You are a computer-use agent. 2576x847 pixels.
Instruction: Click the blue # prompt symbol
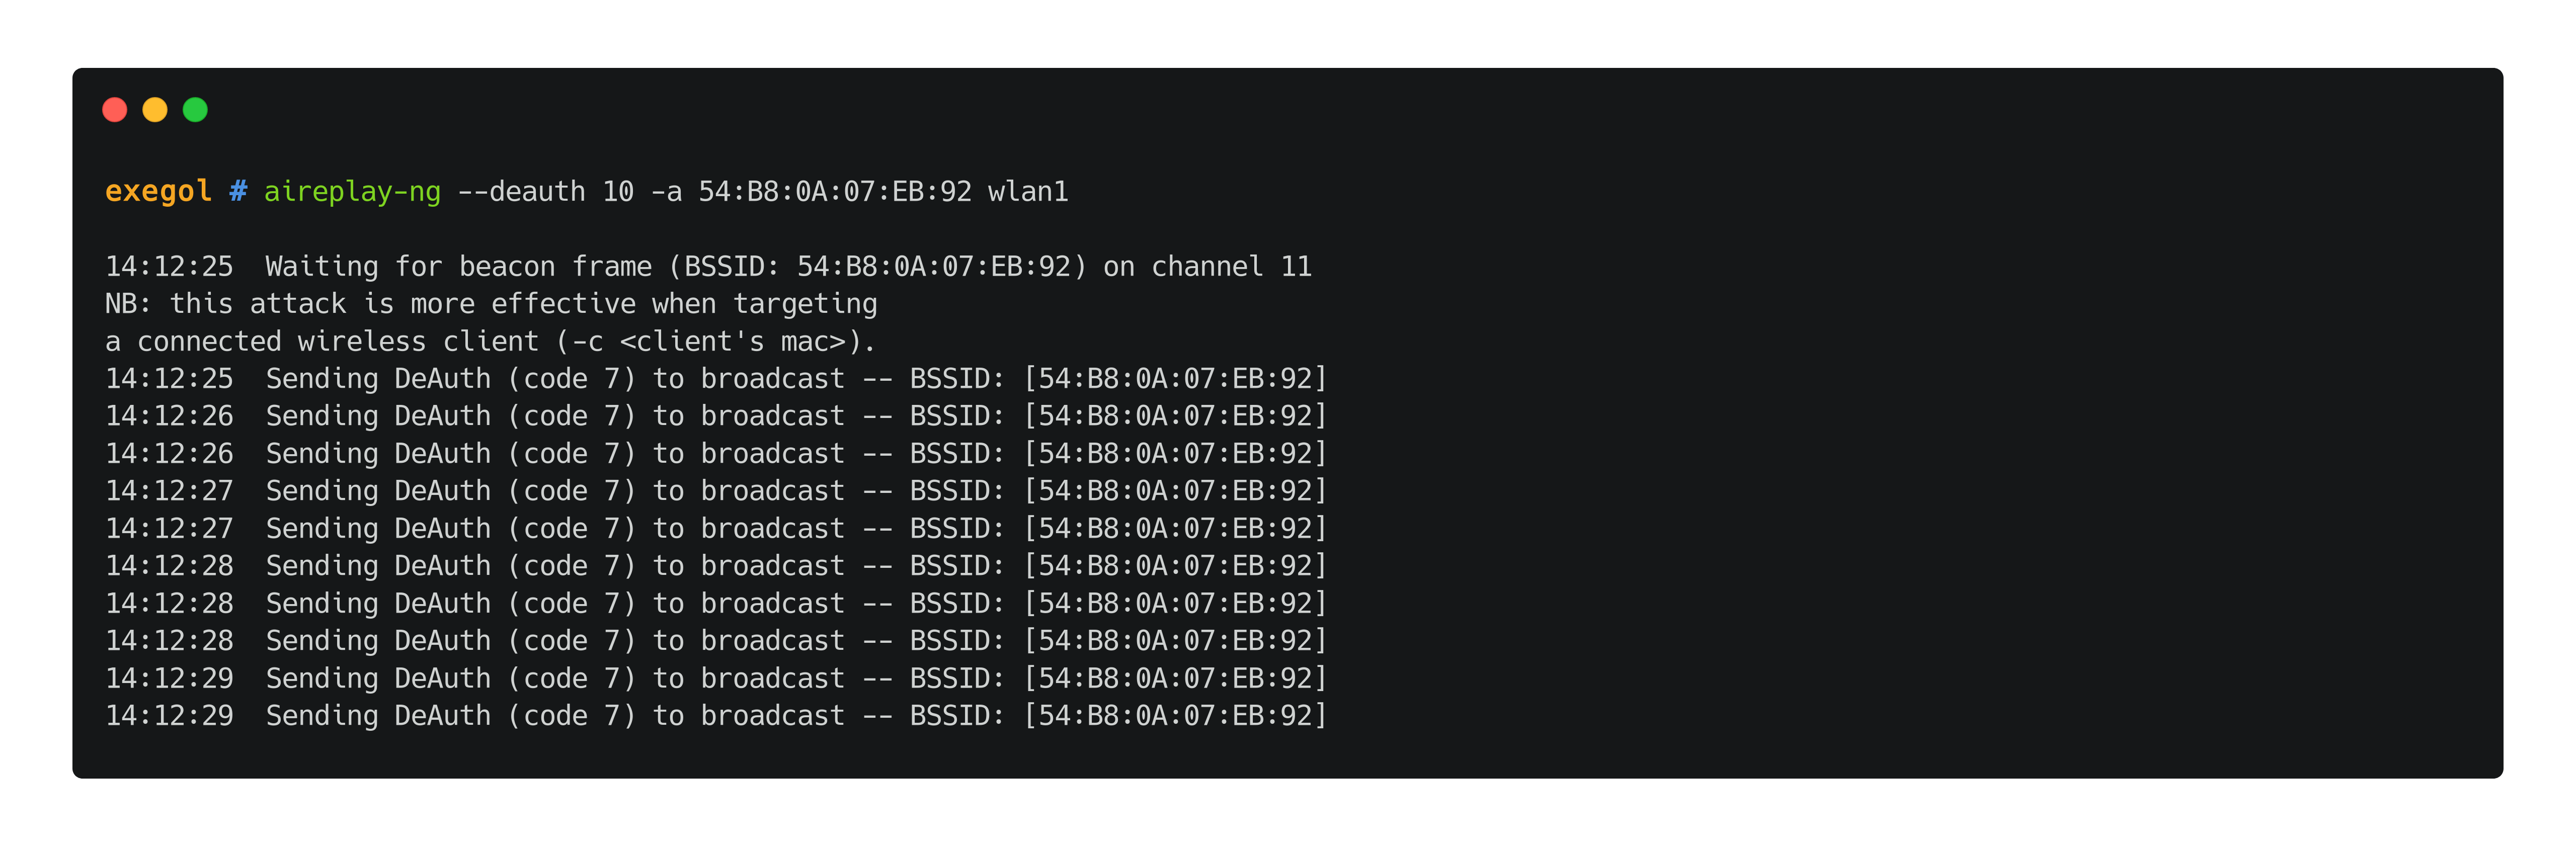(x=238, y=191)
